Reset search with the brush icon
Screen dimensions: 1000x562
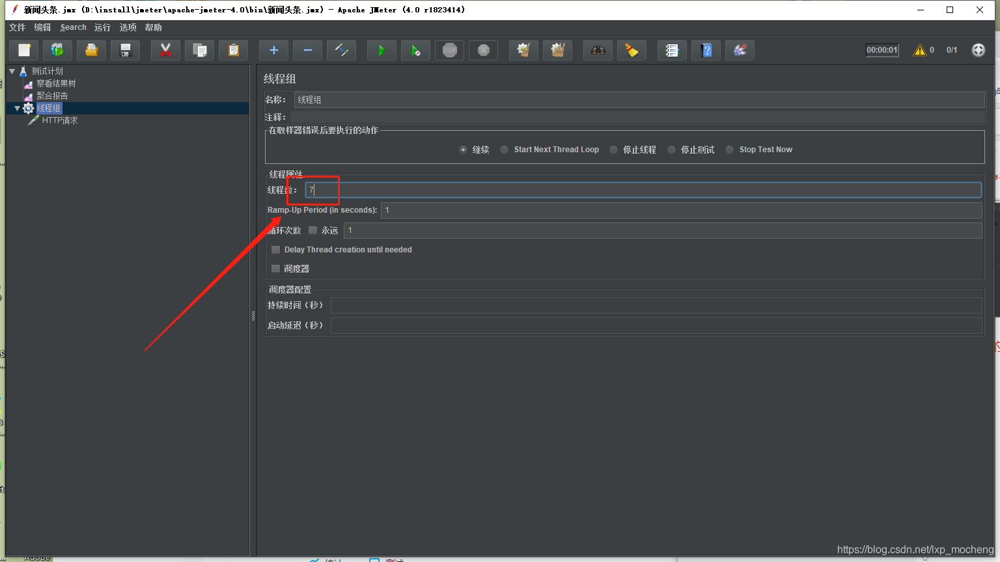(x=632, y=50)
